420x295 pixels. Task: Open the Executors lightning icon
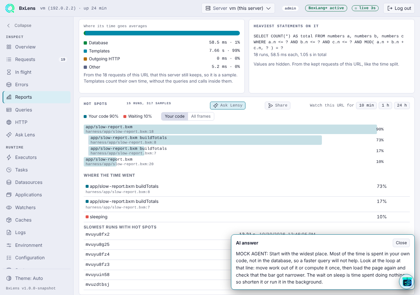click(x=9, y=157)
